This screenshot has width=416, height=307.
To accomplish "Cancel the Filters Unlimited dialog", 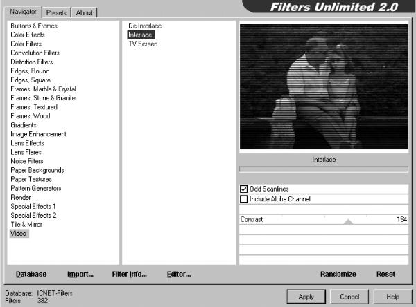I will point(349,297).
